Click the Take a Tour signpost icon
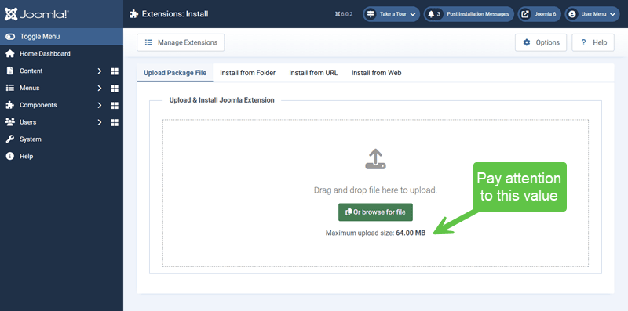628x311 pixels. click(x=371, y=14)
